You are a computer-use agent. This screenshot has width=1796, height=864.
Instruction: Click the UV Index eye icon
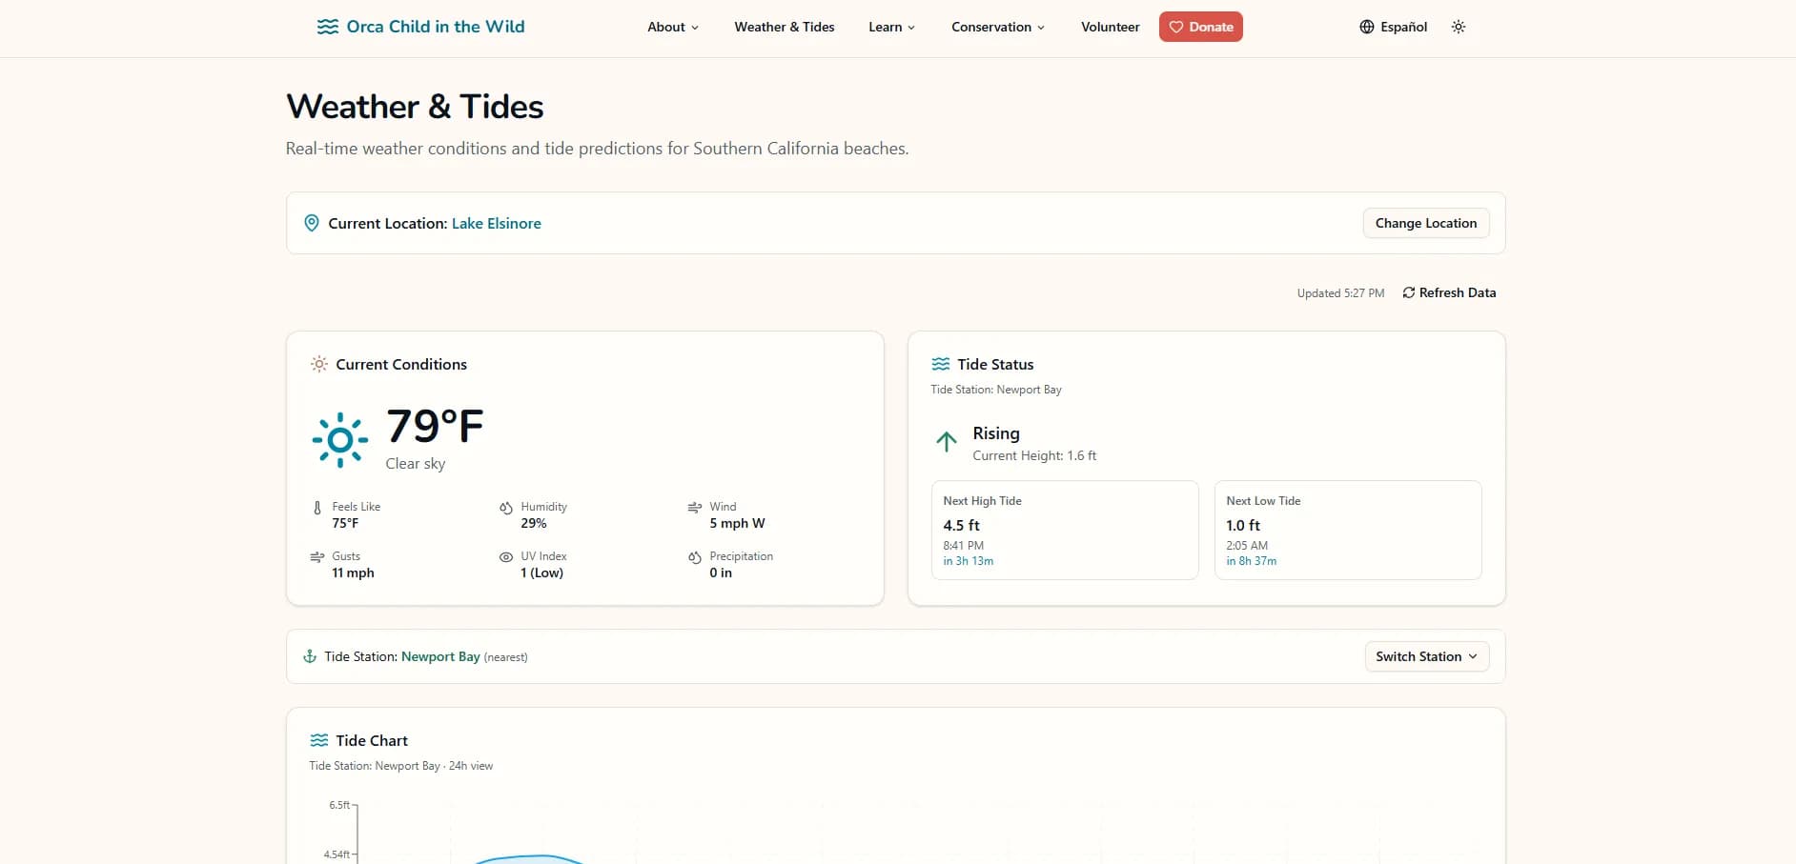click(x=505, y=557)
